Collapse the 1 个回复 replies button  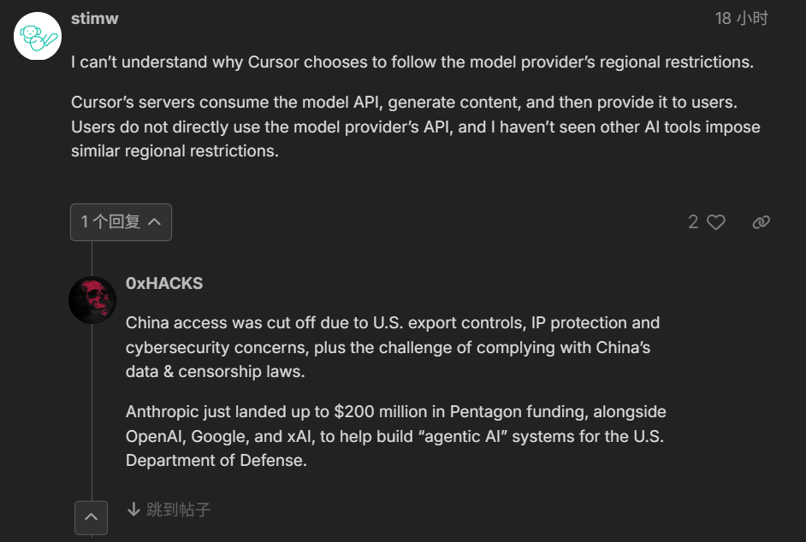tap(121, 222)
